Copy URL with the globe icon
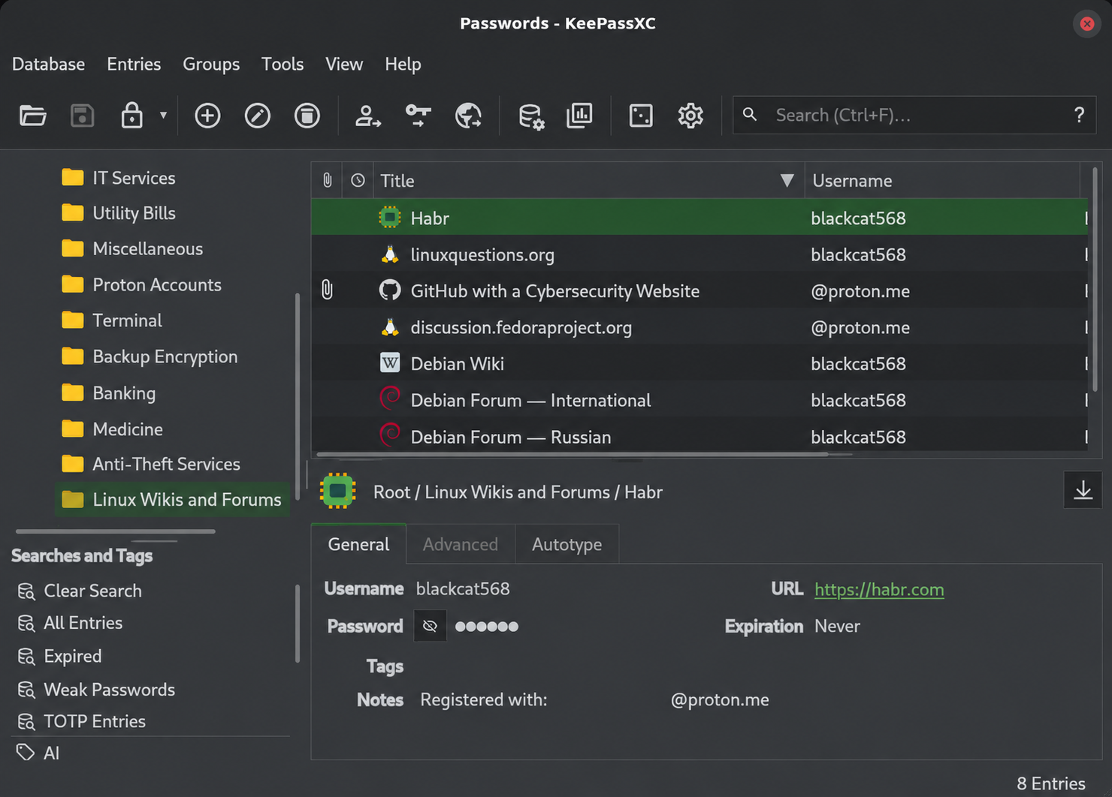This screenshot has width=1112, height=797. click(468, 116)
